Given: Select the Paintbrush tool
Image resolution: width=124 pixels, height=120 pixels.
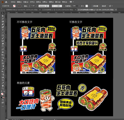Looking at the screenshot, I should click(x=3, y=38).
